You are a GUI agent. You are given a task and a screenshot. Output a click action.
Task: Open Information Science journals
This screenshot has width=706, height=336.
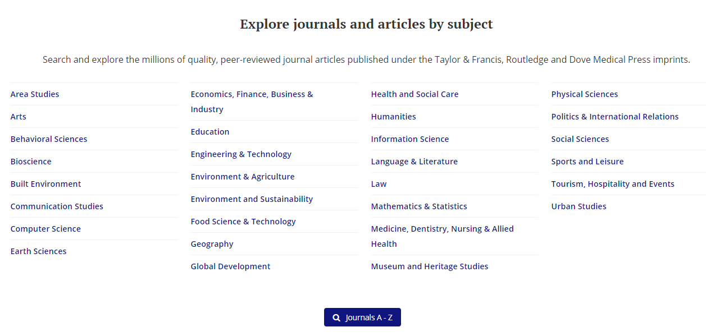tap(410, 139)
